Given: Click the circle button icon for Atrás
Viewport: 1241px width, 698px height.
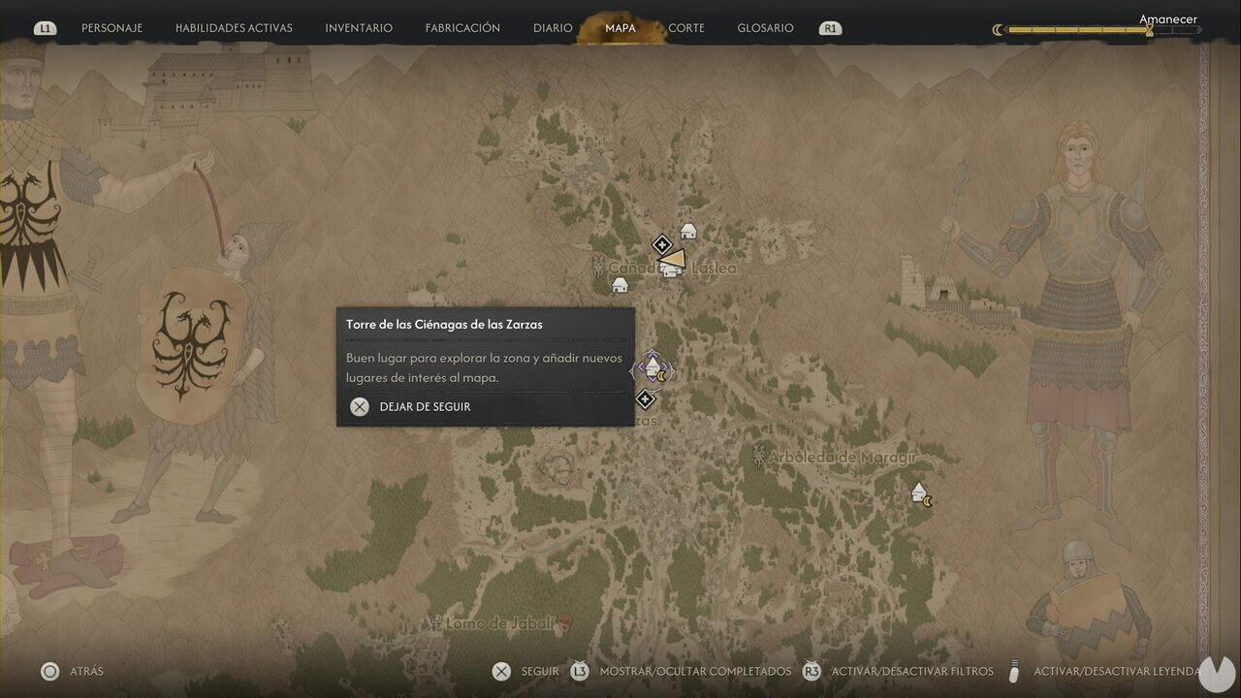Looking at the screenshot, I should 49,671.
